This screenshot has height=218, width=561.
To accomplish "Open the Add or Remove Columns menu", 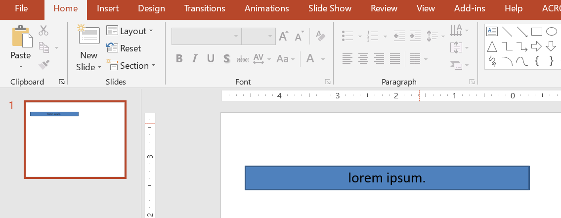I will pyautogui.click(x=418, y=59).
